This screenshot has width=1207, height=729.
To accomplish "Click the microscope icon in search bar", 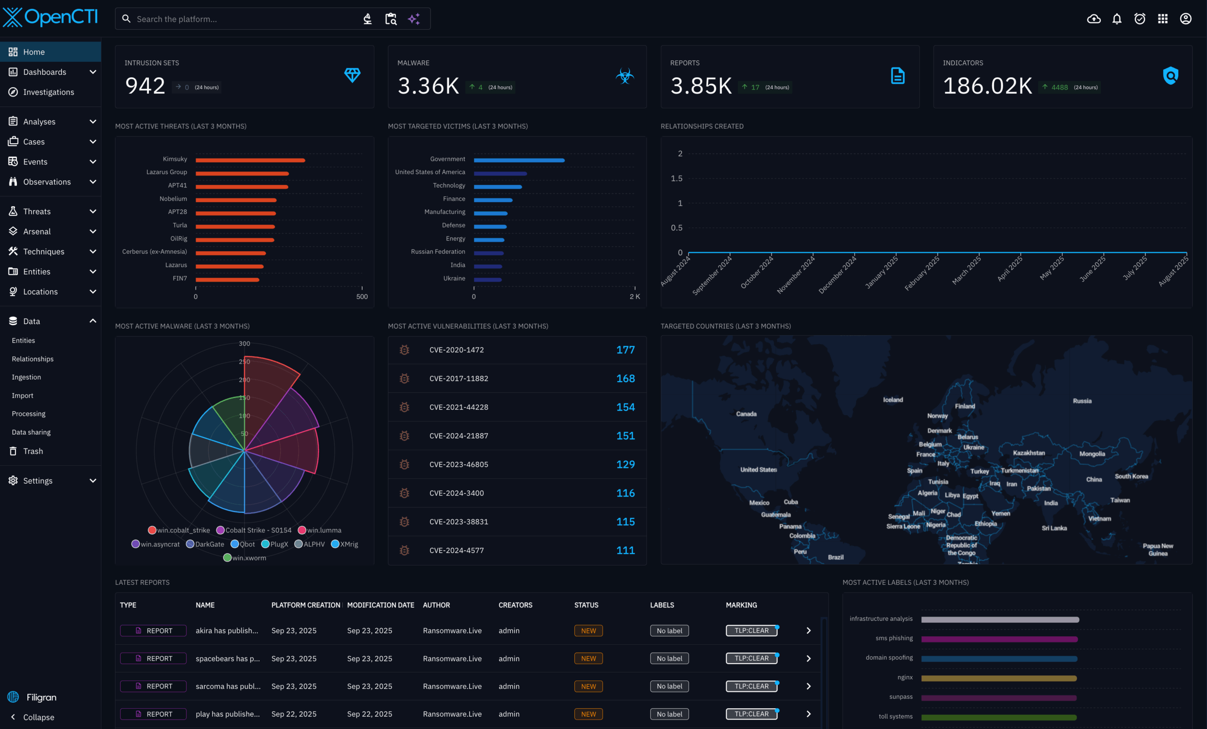I will click(x=367, y=18).
